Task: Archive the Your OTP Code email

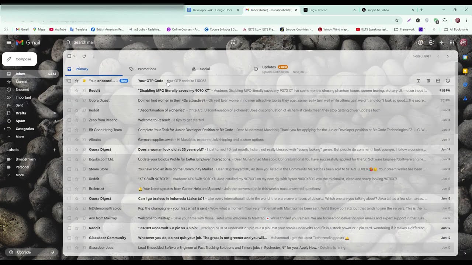Action: pos(418,81)
